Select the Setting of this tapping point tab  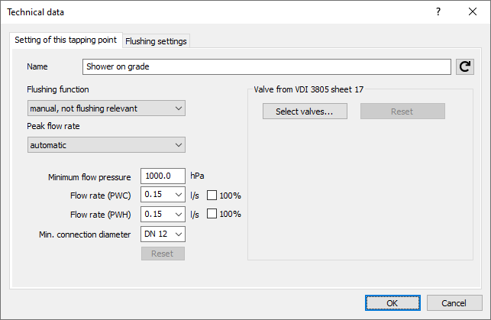tap(66, 40)
